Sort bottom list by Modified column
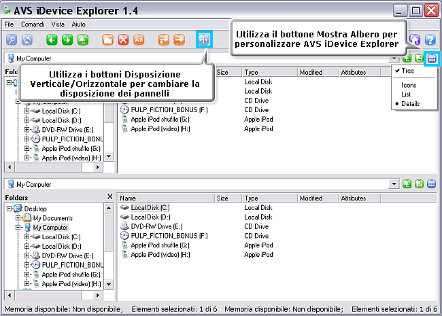This screenshot has height=316, width=442. tap(318, 198)
